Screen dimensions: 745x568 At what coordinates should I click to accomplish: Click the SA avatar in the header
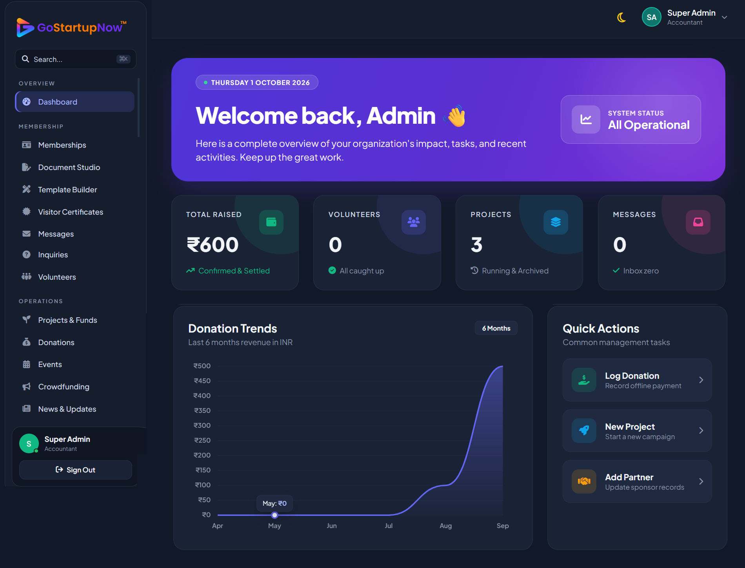click(x=651, y=17)
